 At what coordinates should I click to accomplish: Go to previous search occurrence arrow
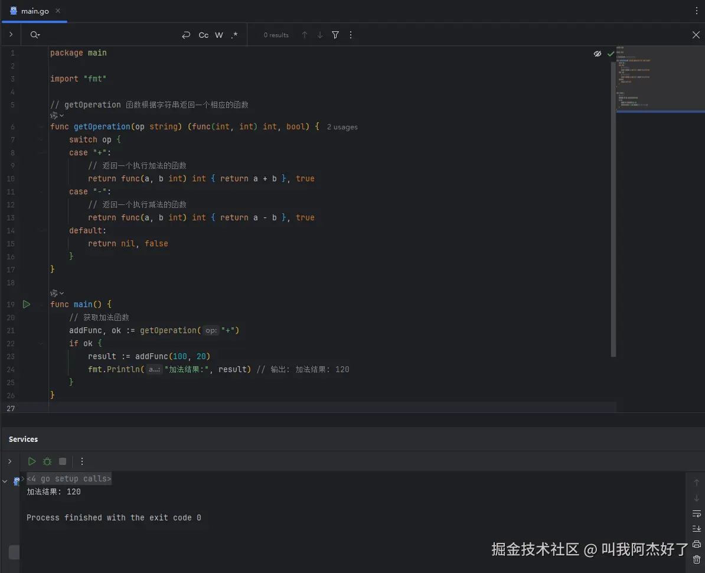point(305,35)
